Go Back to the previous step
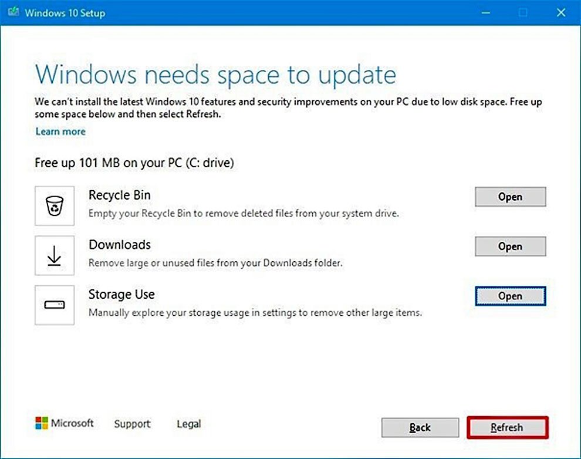The width and height of the screenshot is (581, 459). 420,427
